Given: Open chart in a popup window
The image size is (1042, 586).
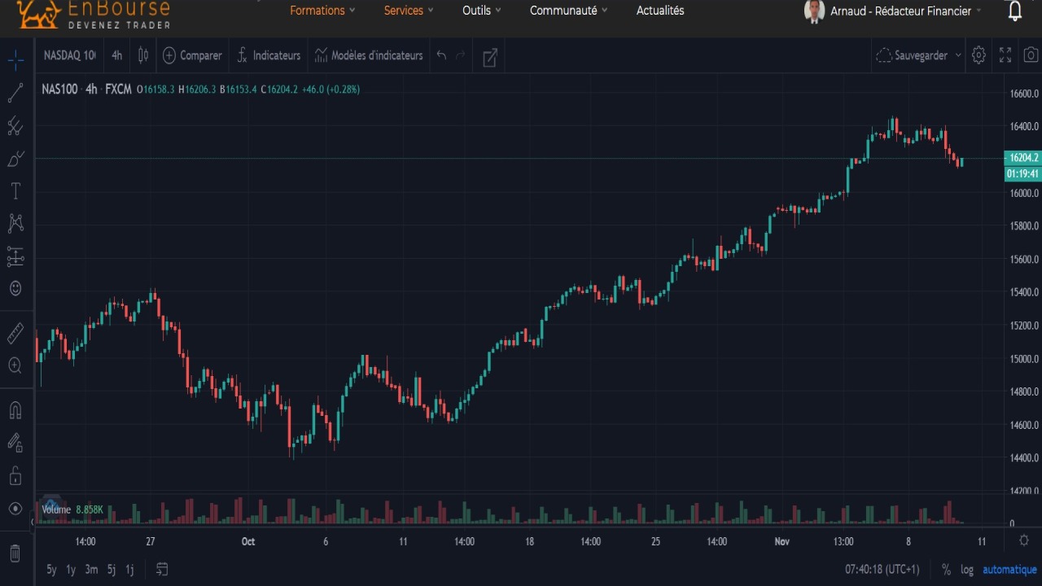Looking at the screenshot, I should 490,56.
